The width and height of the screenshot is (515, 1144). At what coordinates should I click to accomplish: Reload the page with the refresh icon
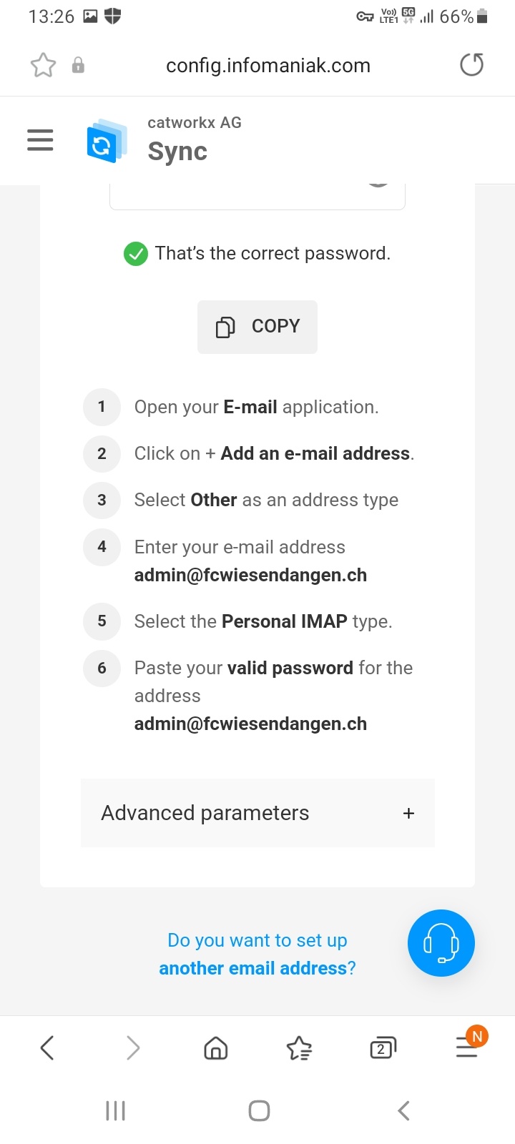471,65
